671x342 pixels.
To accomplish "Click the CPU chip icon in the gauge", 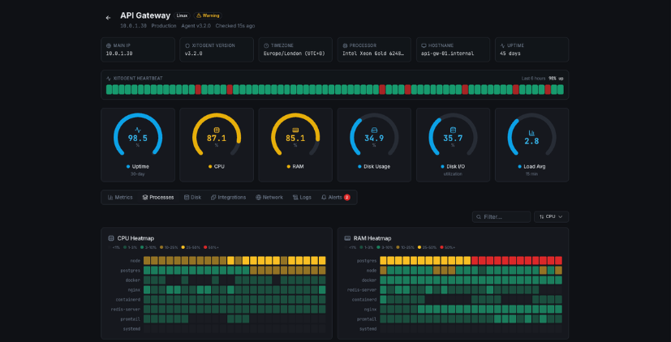I will pyautogui.click(x=217, y=130).
